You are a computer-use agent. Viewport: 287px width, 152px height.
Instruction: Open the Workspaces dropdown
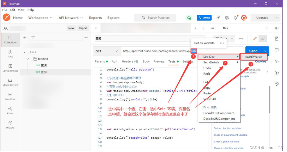pos(40,18)
